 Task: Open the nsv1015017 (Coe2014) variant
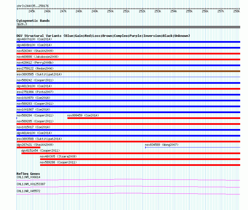coord(33,127)
